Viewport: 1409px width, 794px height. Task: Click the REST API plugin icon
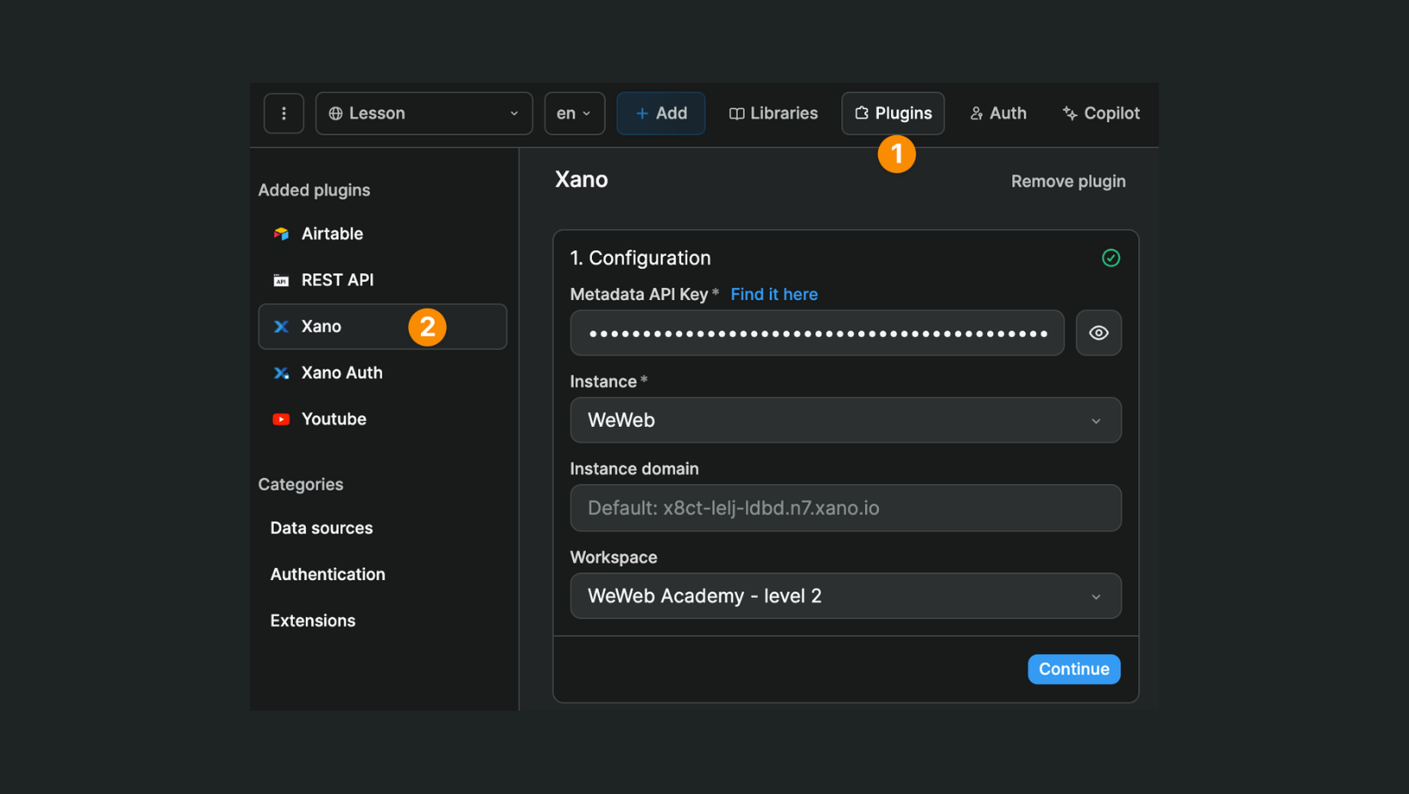pyautogui.click(x=281, y=279)
